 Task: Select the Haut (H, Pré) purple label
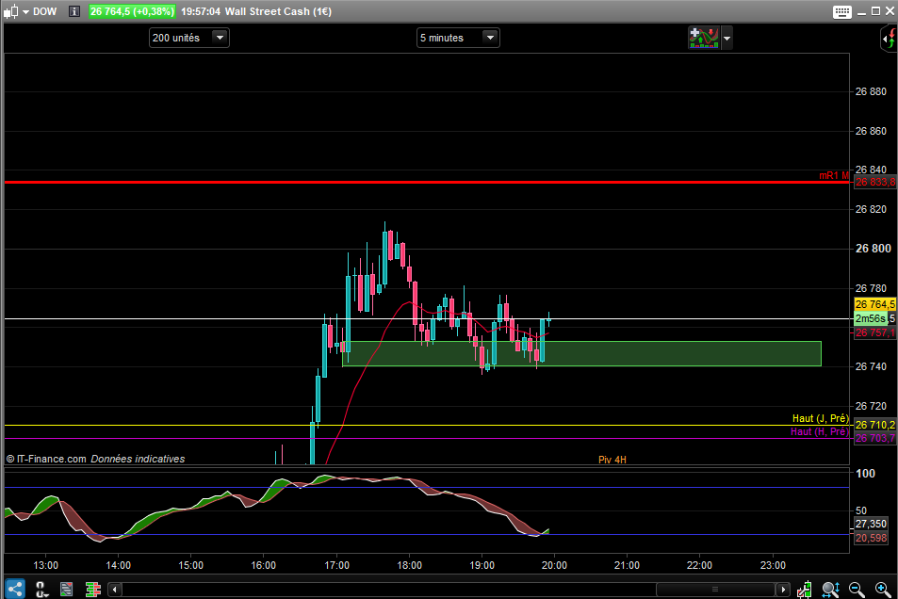pyautogui.click(x=819, y=431)
